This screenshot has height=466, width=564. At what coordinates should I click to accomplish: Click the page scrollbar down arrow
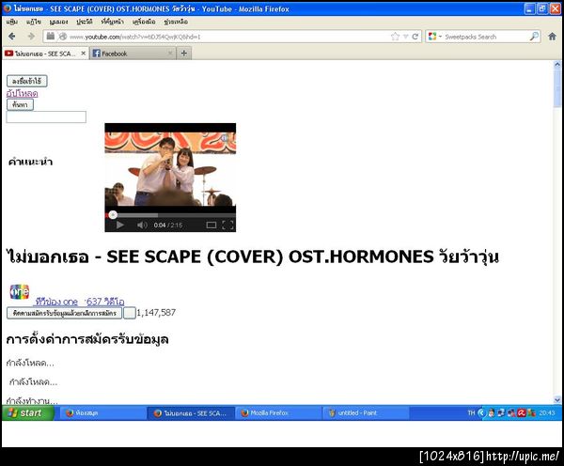click(x=557, y=399)
